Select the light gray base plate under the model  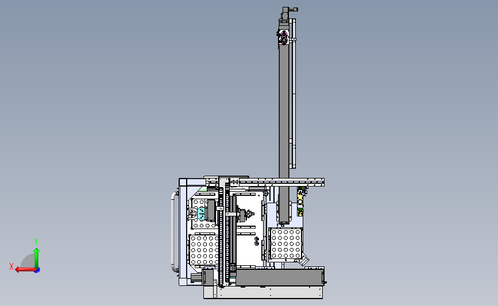tap(263, 292)
